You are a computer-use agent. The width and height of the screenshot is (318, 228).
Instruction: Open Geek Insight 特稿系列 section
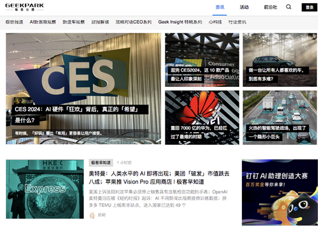(180, 22)
